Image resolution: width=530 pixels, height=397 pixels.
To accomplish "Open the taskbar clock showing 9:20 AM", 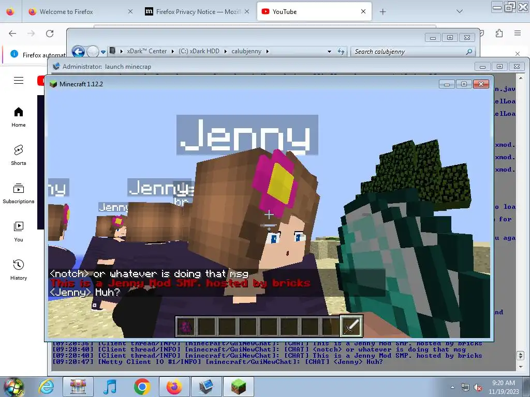I will click(x=504, y=387).
